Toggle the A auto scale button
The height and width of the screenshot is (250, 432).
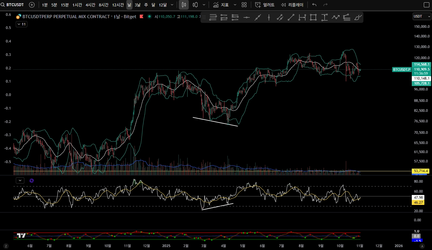click(422, 246)
